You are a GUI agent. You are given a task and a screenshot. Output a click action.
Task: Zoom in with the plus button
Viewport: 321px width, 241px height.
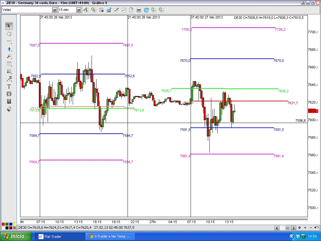(305, 228)
